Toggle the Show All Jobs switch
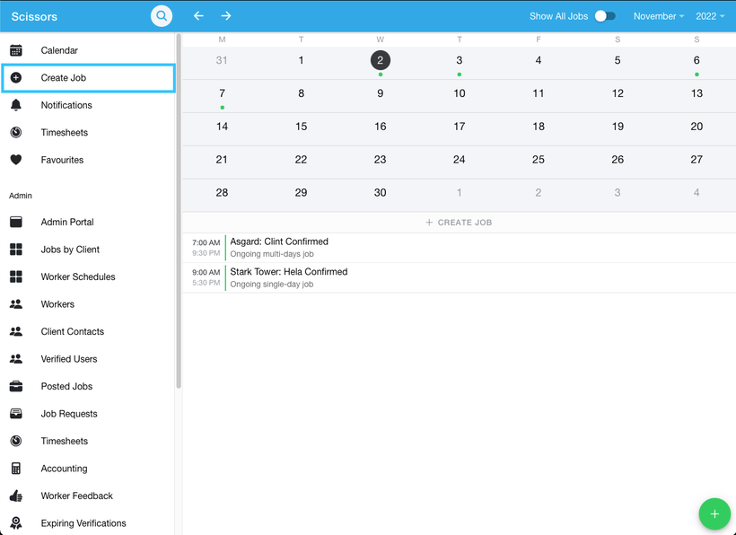The image size is (736, 535). pyautogui.click(x=605, y=16)
